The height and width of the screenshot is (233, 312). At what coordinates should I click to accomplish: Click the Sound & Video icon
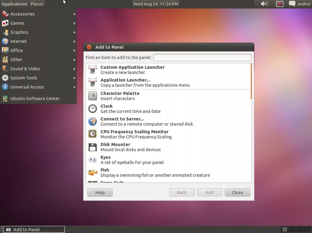click(5, 69)
